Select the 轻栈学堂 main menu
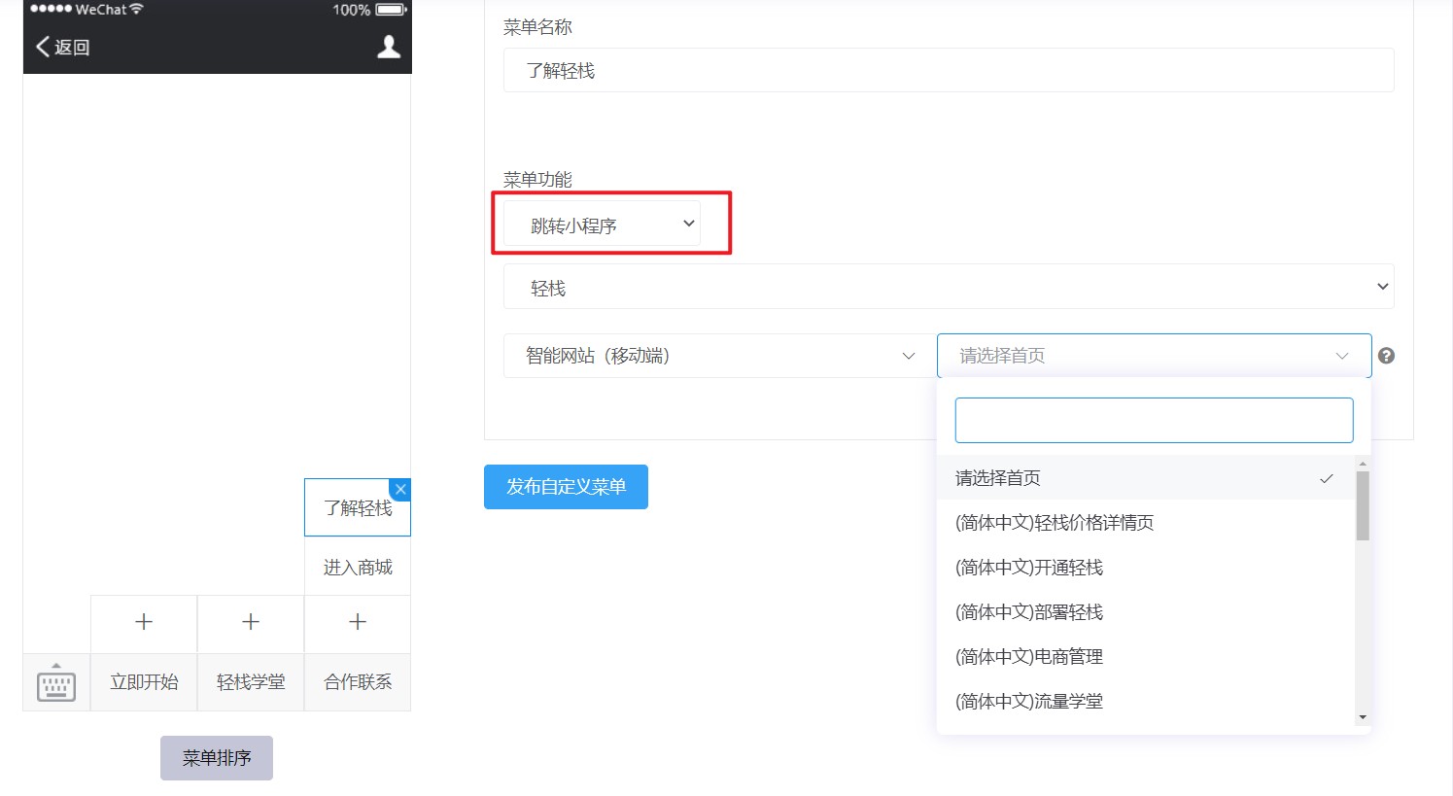 (x=251, y=682)
